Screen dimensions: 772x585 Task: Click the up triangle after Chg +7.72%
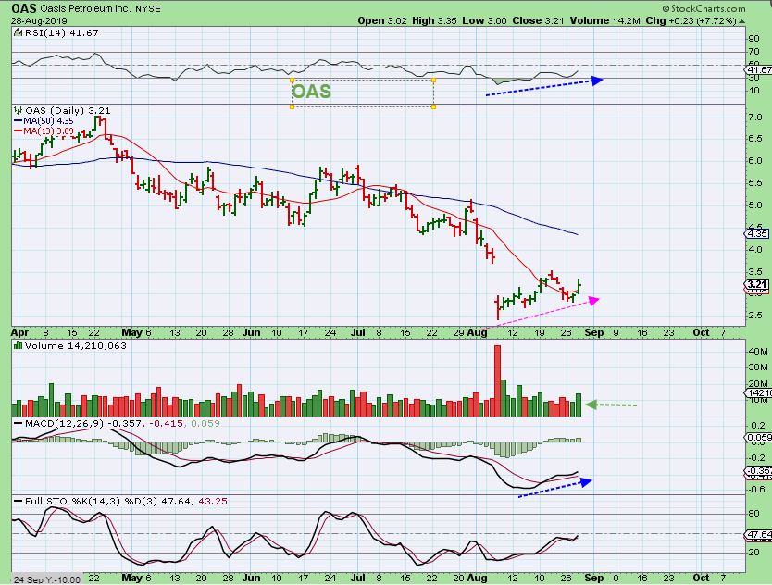pos(741,21)
